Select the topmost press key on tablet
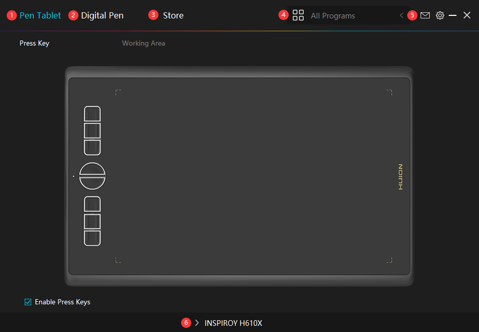The width and height of the screenshot is (479, 332). pos(92,114)
